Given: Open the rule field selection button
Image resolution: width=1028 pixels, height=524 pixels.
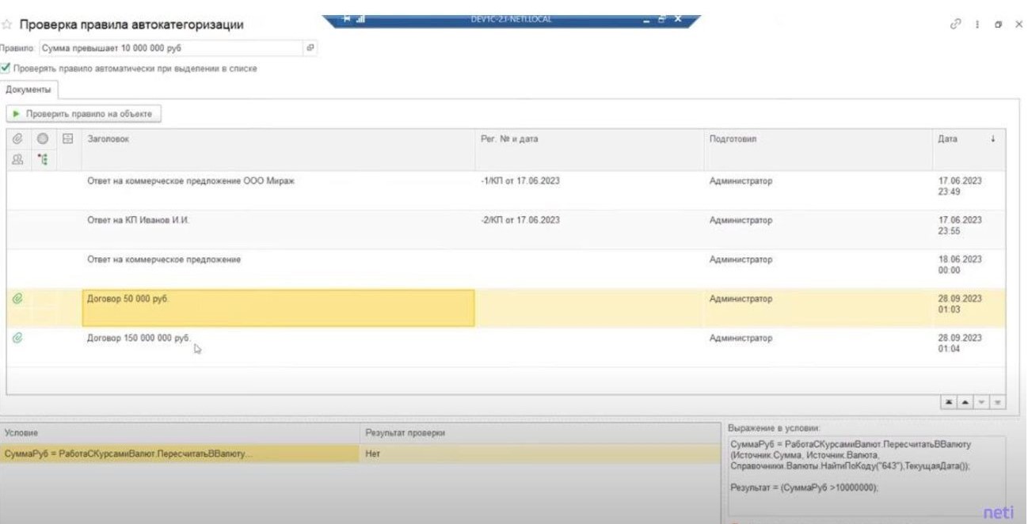Looking at the screenshot, I should coord(310,48).
